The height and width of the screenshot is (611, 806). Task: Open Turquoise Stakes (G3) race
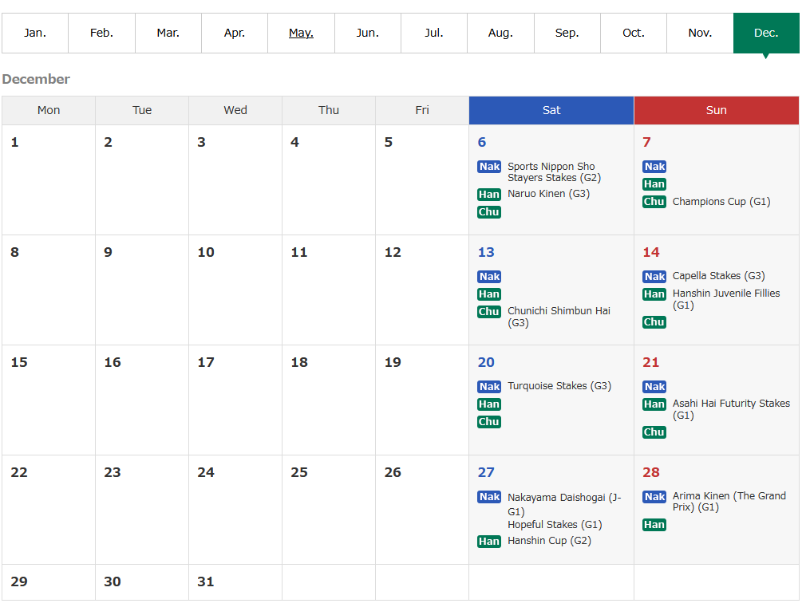coord(559,386)
